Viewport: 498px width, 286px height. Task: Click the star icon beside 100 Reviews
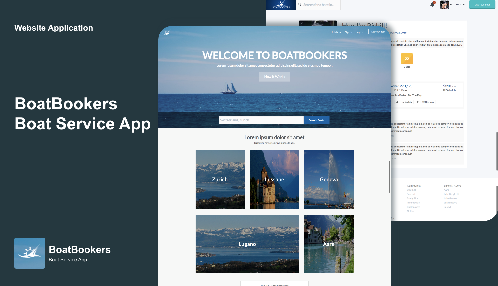click(418, 102)
